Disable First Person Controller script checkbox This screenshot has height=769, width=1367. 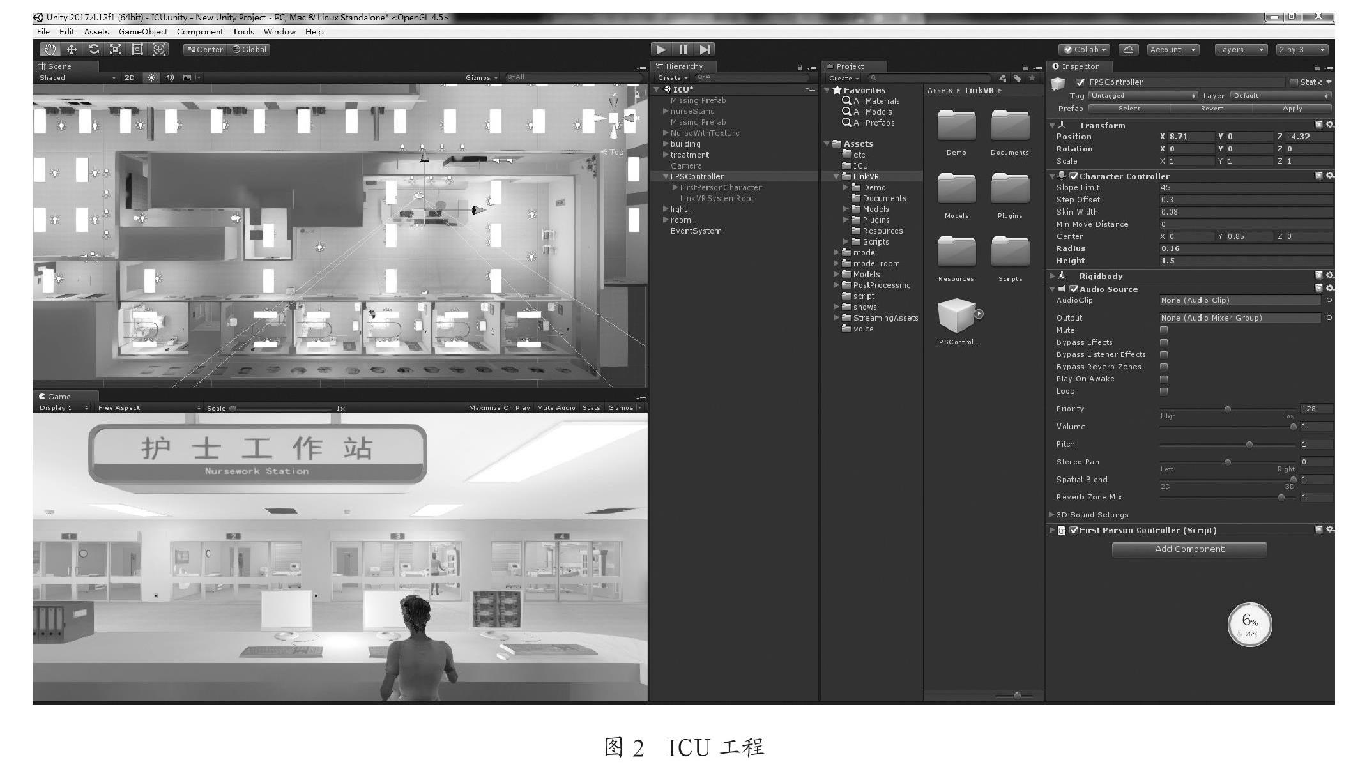pos(1074,530)
